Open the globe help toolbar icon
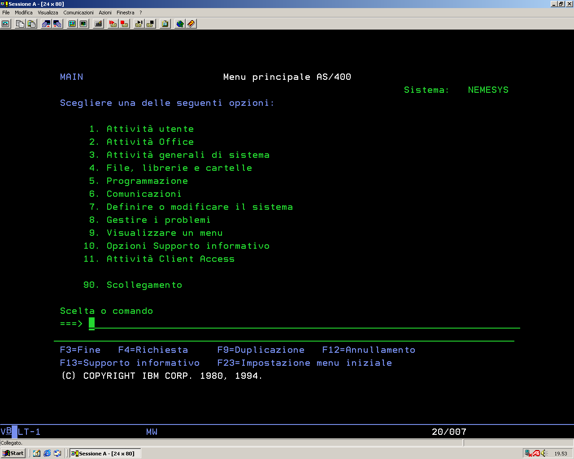This screenshot has height=459, width=574. (x=180, y=24)
